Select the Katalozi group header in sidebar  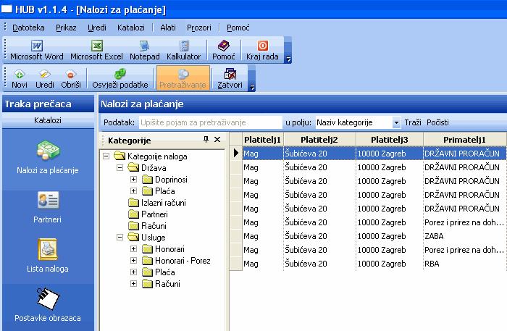point(48,120)
